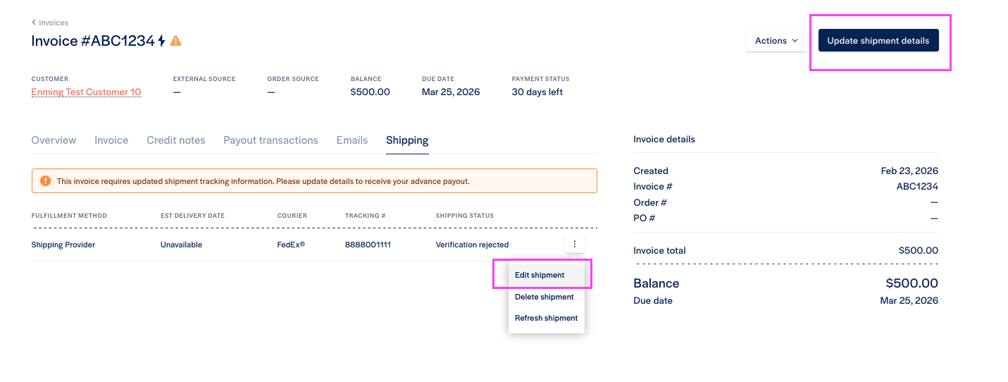Select Refresh shipment menu option
This screenshot has width=1008, height=382.
pyautogui.click(x=546, y=318)
